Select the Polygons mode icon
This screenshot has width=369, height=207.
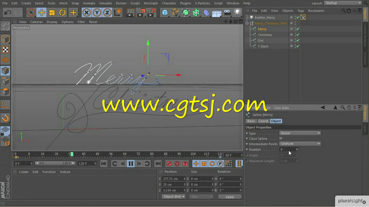5,91
